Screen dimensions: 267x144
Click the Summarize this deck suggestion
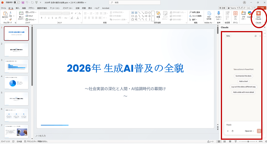(243, 76)
